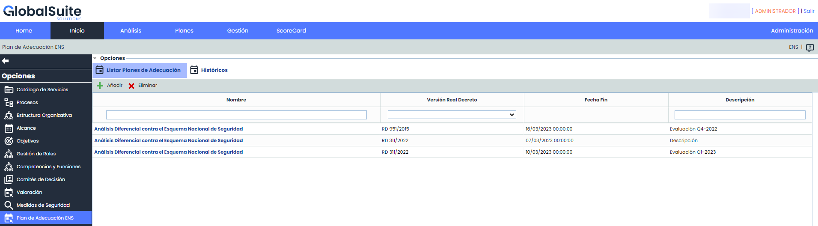Go to the Administración menu
This screenshot has width=818, height=226.
pos(791,31)
